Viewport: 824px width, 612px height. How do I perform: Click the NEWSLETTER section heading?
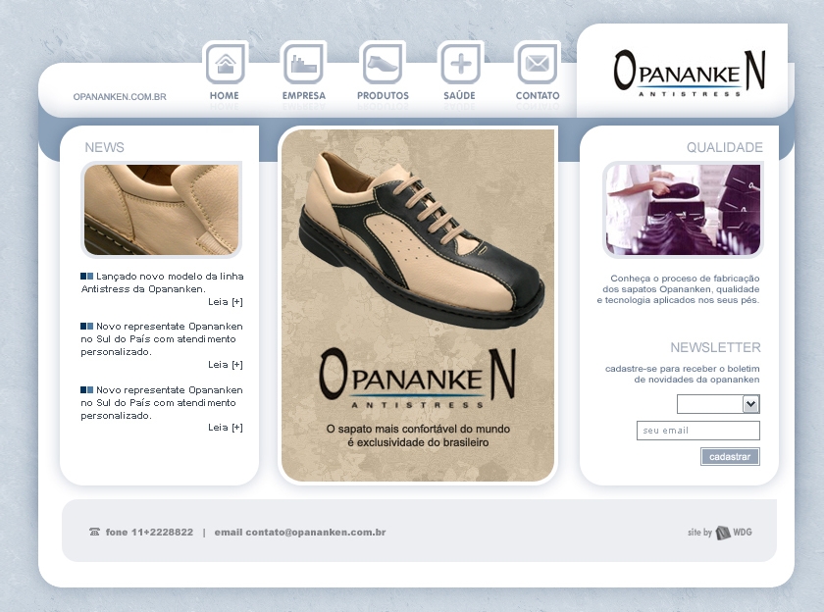(715, 348)
